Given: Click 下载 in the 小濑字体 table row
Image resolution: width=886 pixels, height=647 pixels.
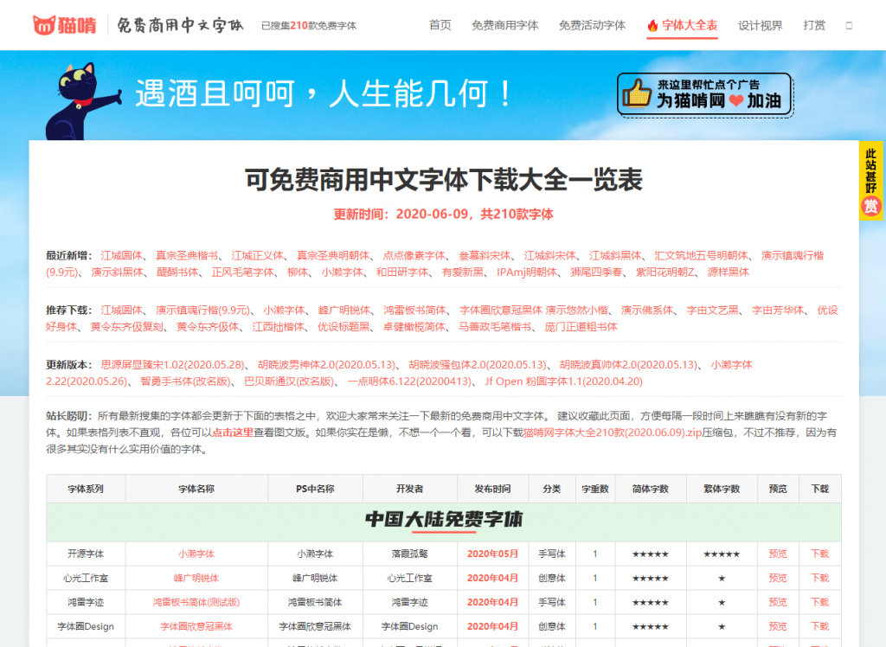Looking at the screenshot, I should click(820, 554).
